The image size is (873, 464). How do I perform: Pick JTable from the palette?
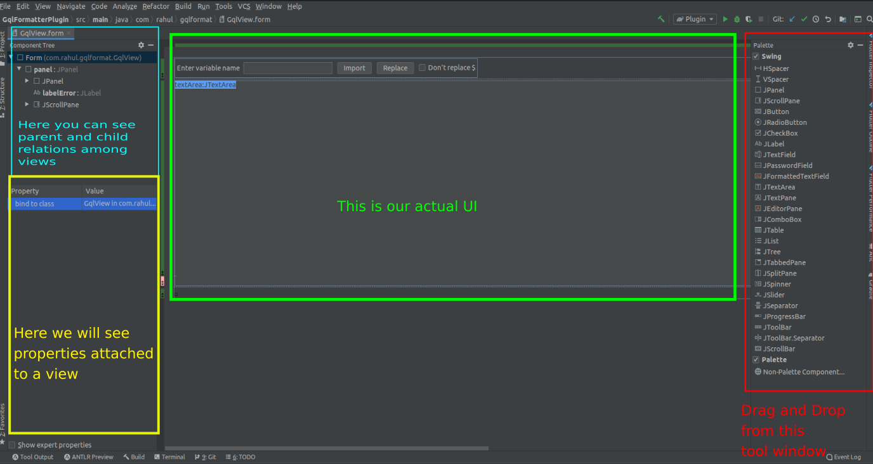[x=769, y=230]
